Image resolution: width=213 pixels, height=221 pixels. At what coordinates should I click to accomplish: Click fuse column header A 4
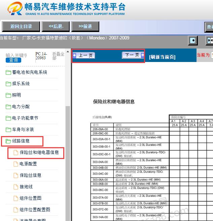pyautogui.click(x=202, y=121)
